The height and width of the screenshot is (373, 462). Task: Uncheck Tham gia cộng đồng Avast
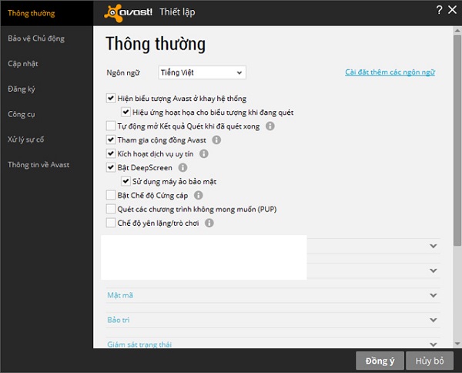tap(111, 139)
